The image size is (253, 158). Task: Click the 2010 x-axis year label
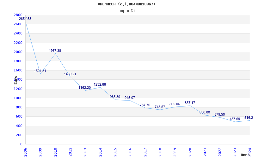(55, 152)
